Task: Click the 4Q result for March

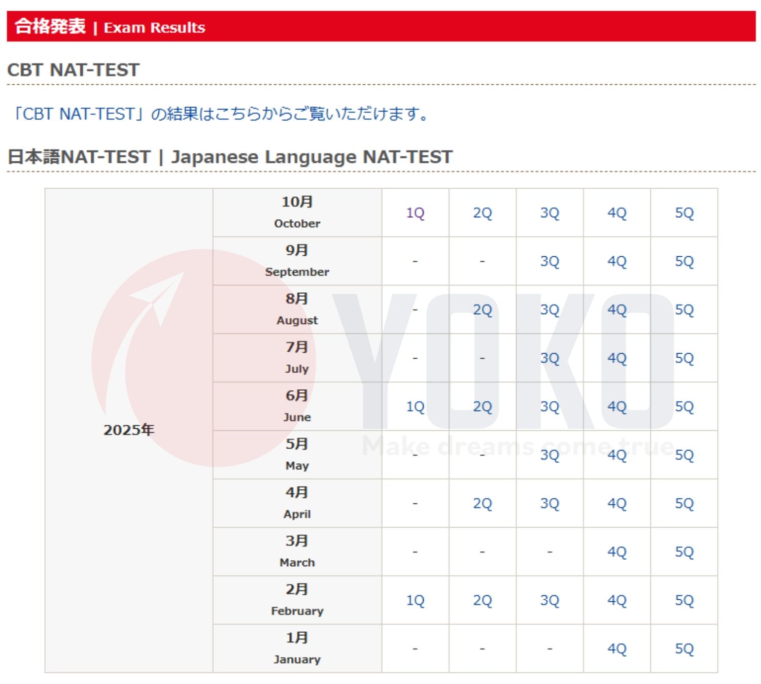Action: (x=617, y=552)
